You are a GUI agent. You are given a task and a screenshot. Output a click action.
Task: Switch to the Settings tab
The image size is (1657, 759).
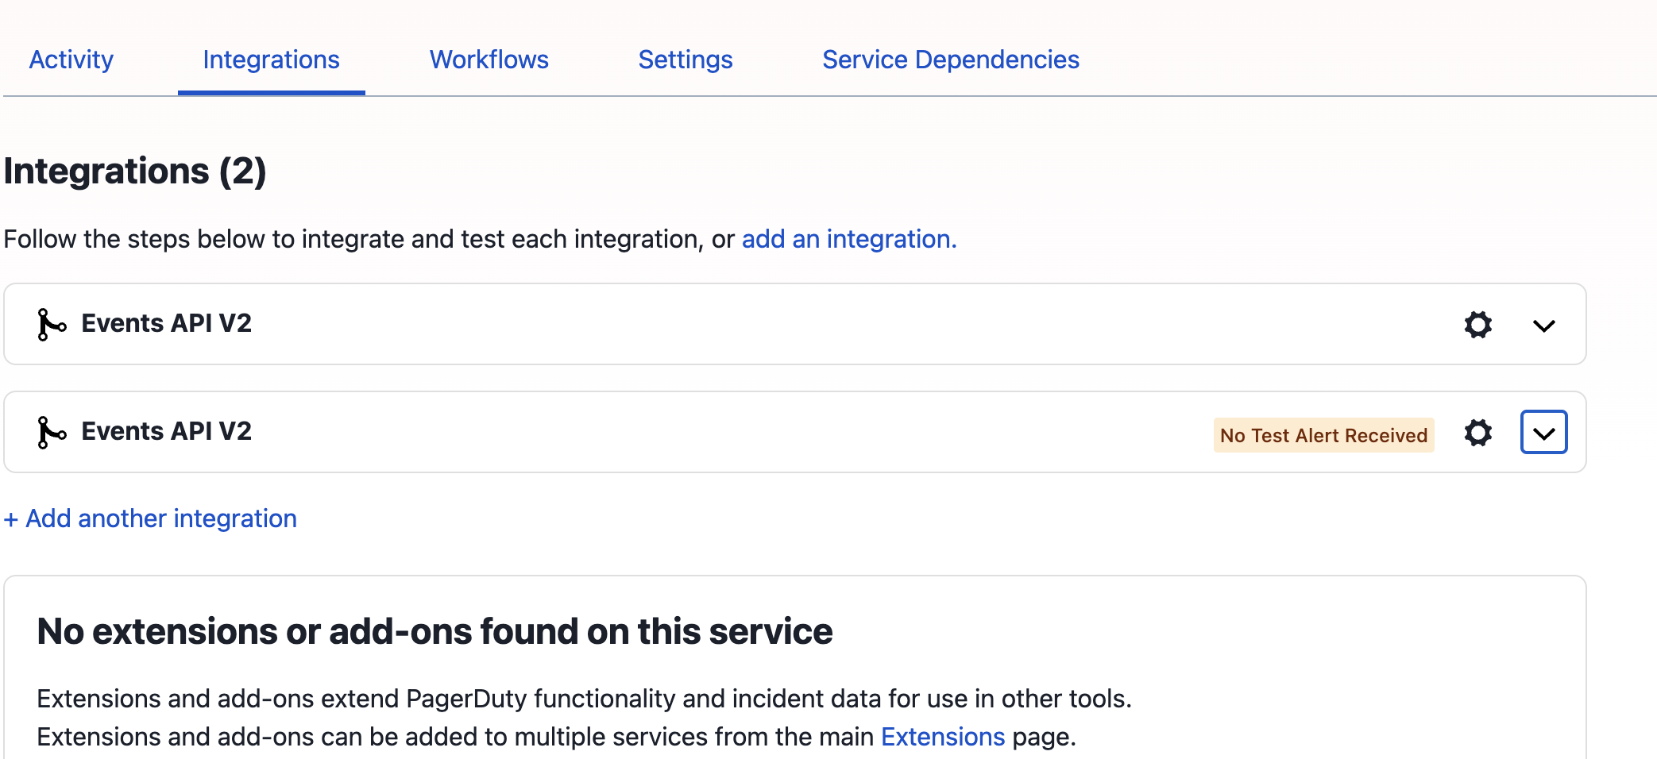(685, 59)
